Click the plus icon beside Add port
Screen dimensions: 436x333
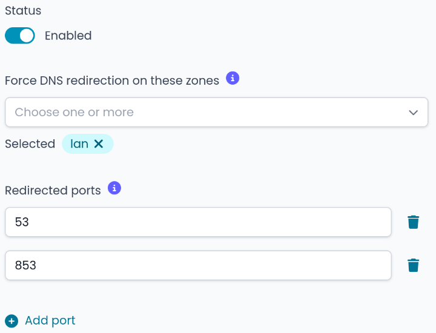pos(12,321)
